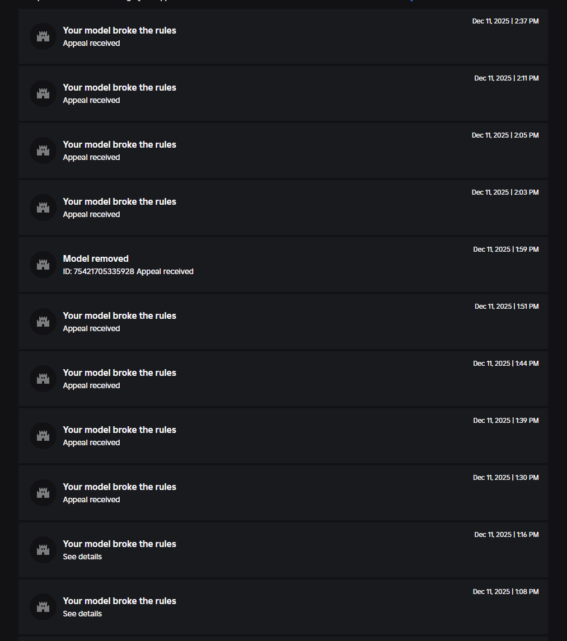567x641 pixels.
Task: Click the castle icon on the 1:30 PM notification
Action: [43, 493]
